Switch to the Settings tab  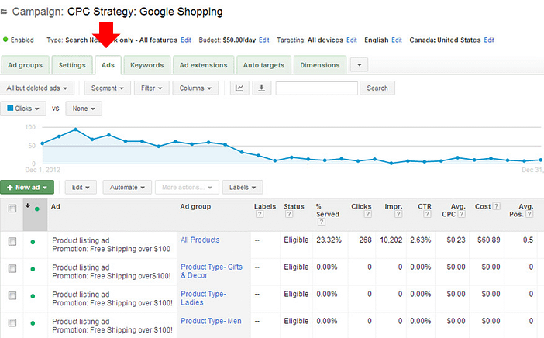pos(72,65)
